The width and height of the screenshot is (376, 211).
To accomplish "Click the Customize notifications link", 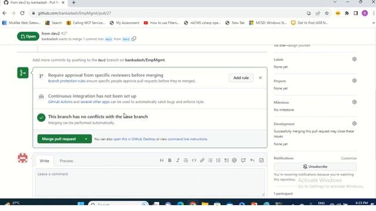I will [348, 158].
